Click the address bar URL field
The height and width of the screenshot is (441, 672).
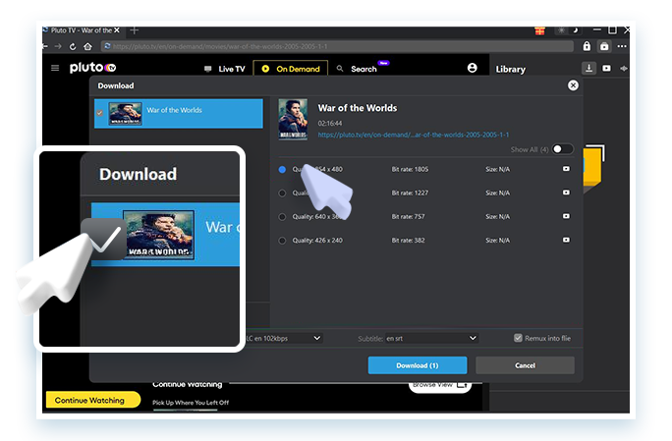point(337,46)
